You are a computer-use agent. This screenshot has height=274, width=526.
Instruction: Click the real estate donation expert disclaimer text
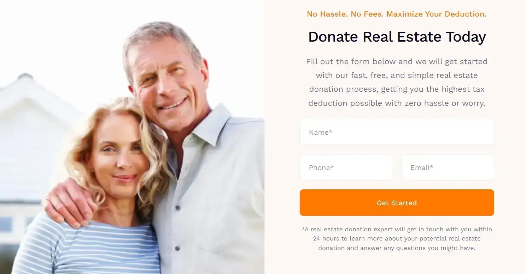[397, 239]
